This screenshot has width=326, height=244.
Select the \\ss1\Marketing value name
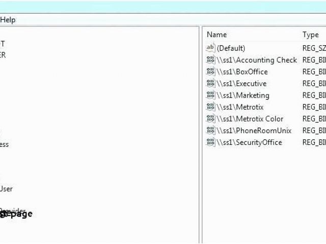pos(243,95)
